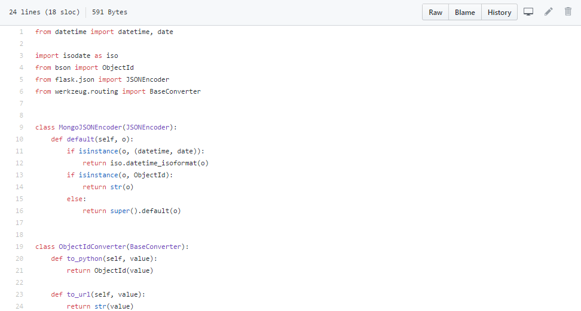Viewport: 581px width, 311px height.
Task: Click the pencil edit file icon
Action: [549, 12]
